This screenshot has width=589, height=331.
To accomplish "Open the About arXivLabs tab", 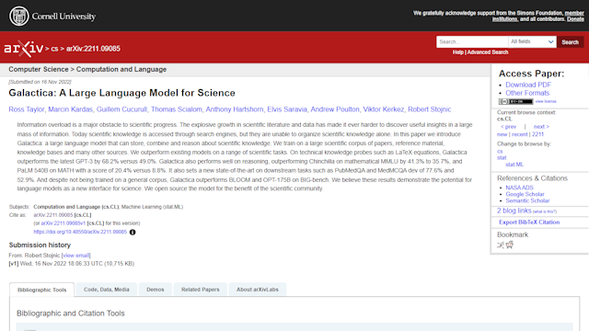I will pyautogui.click(x=258, y=290).
